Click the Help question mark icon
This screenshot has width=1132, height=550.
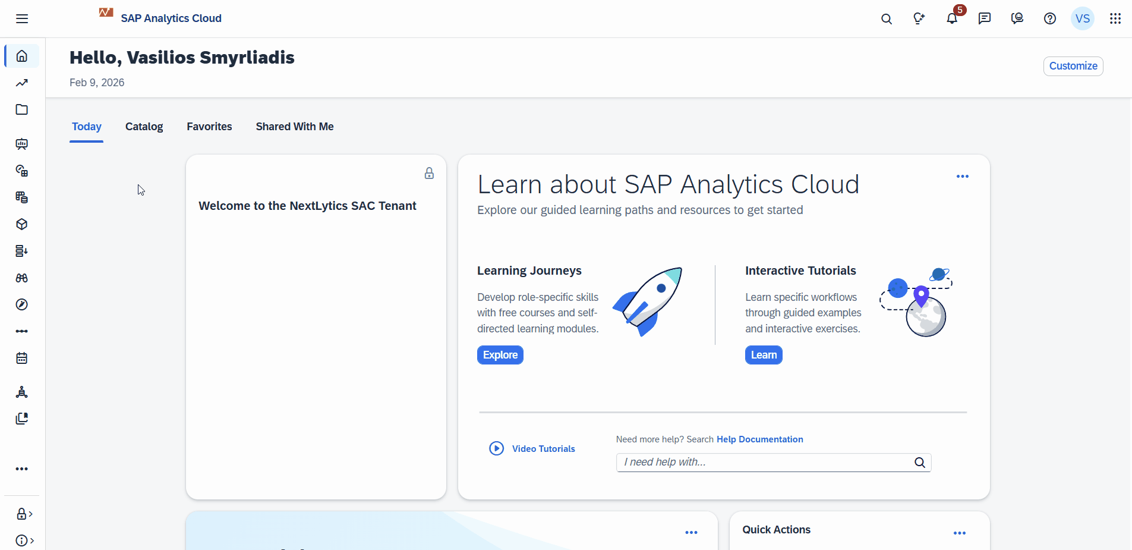tap(1049, 18)
